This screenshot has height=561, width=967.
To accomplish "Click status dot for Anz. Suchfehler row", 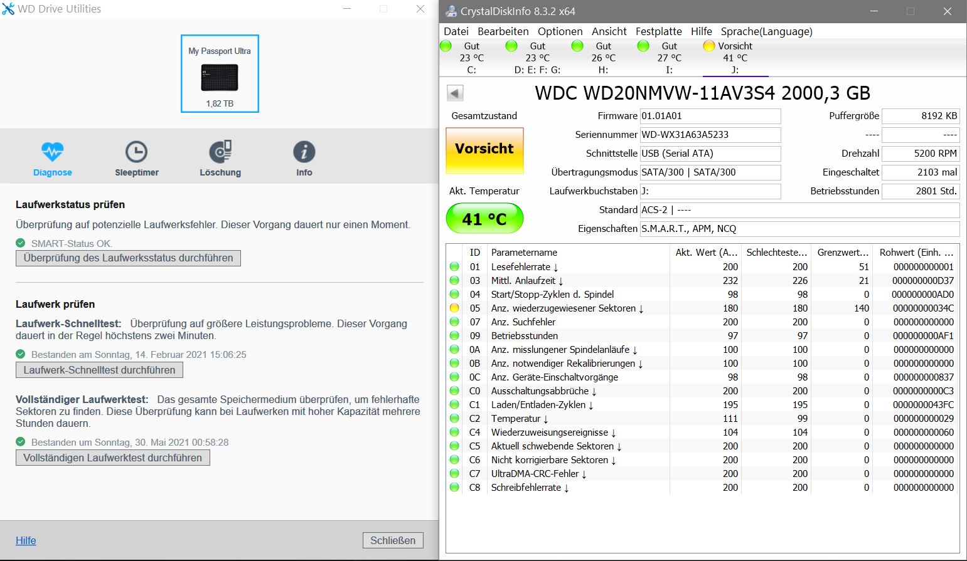I will (454, 322).
